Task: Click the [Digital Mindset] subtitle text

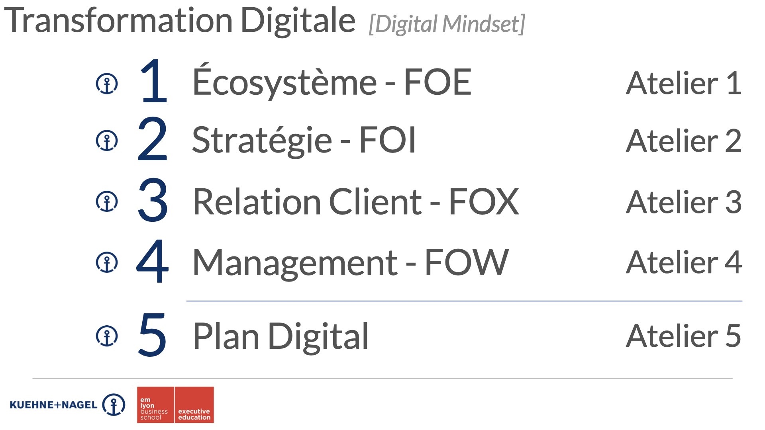Action: point(447,24)
